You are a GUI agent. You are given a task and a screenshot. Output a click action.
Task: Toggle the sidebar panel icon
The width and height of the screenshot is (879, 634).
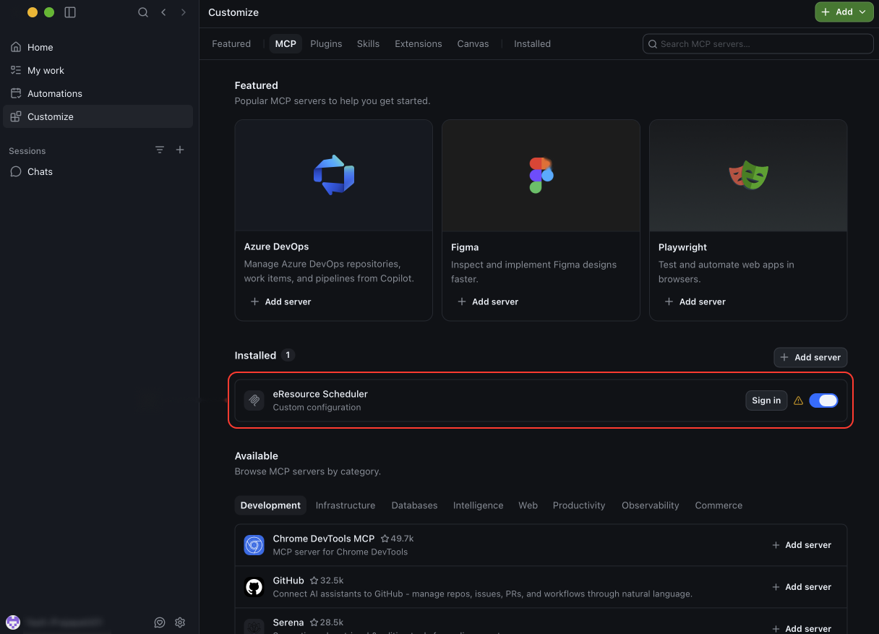(x=70, y=12)
